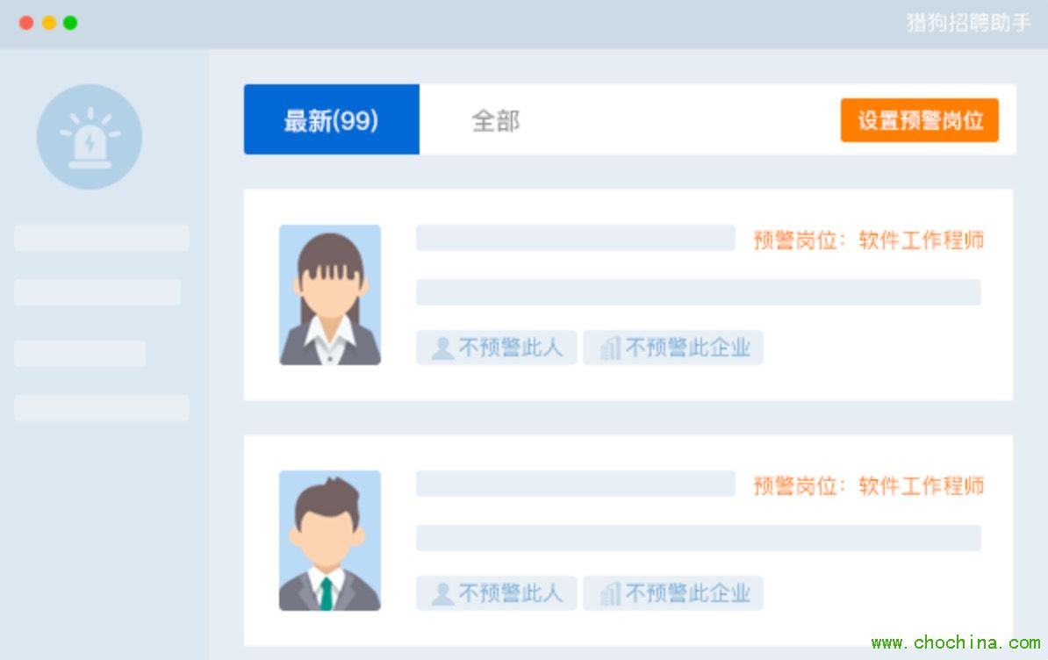Viewport: 1048px width, 660px height.
Task: Select the second sidebar menu placeholder
Action: tap(97, 292)
